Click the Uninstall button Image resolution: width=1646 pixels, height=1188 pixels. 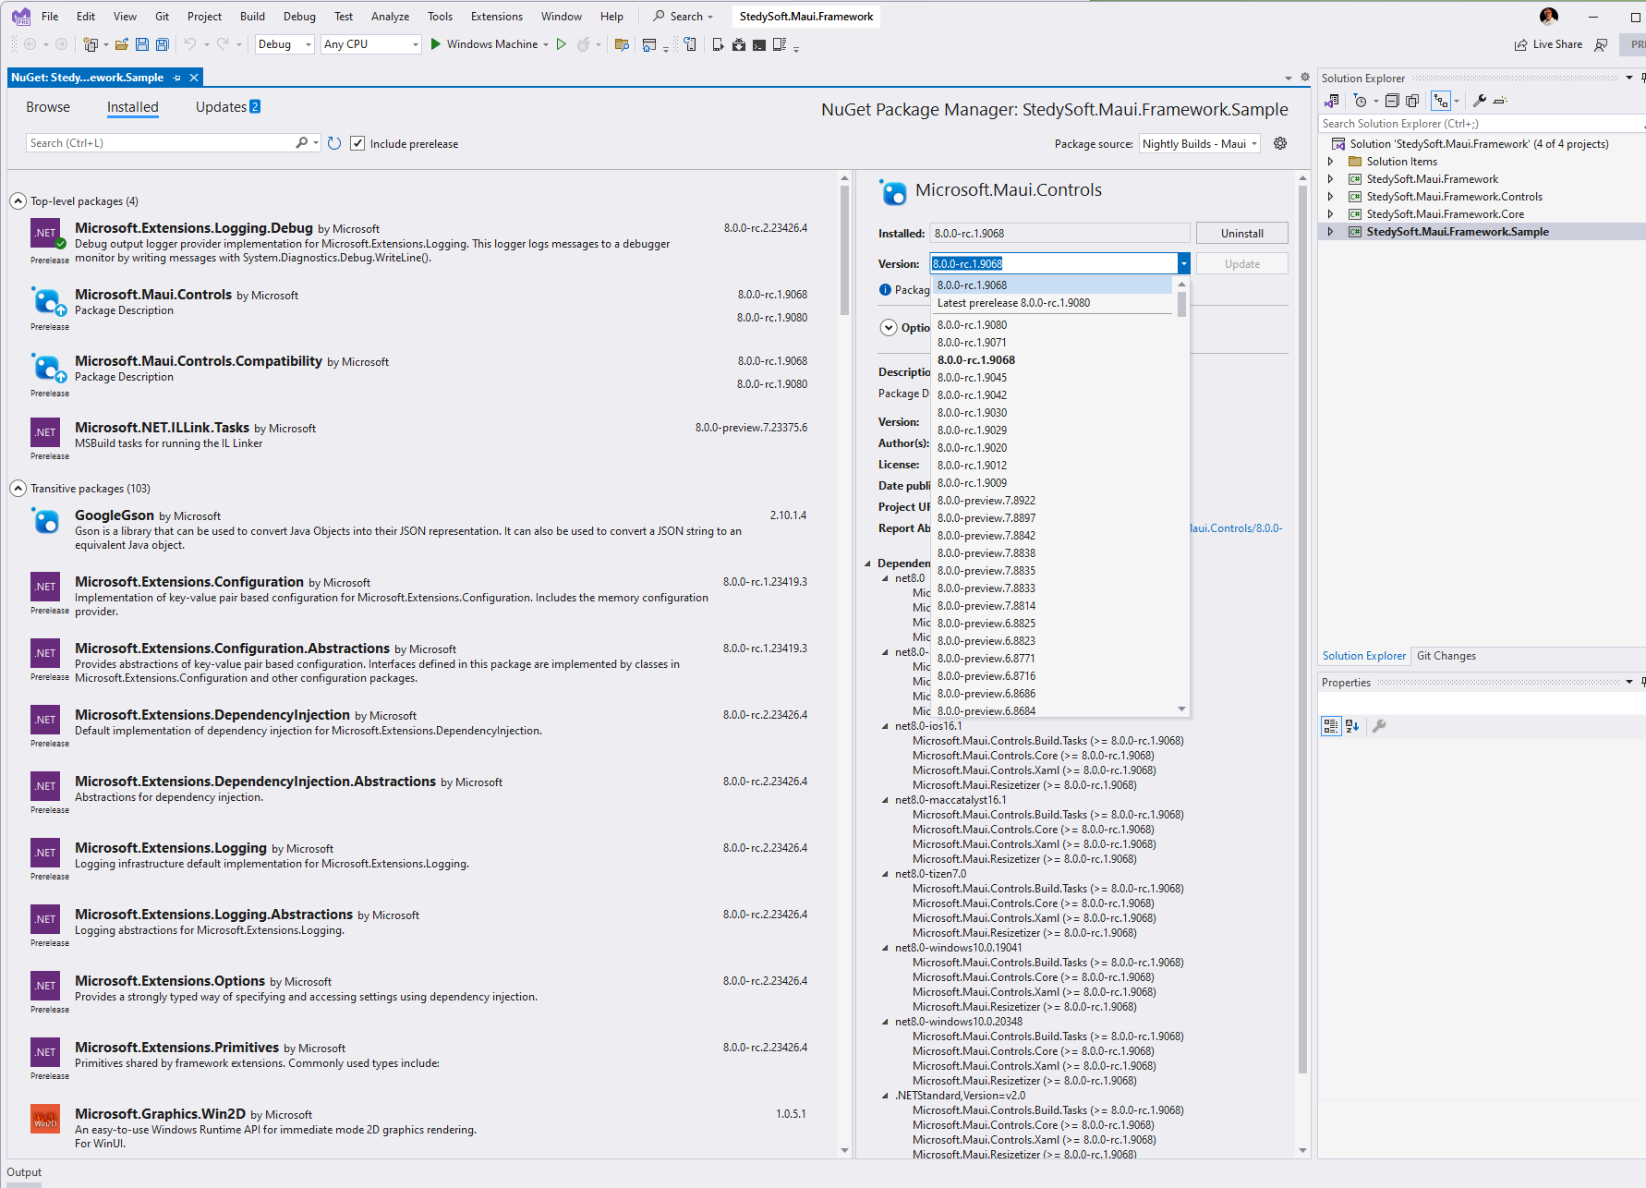[1241, 233]
